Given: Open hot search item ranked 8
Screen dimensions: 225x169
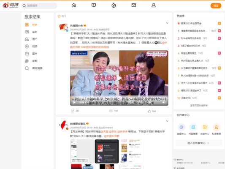Looking at the screenshot, I should tap(194, 83).
